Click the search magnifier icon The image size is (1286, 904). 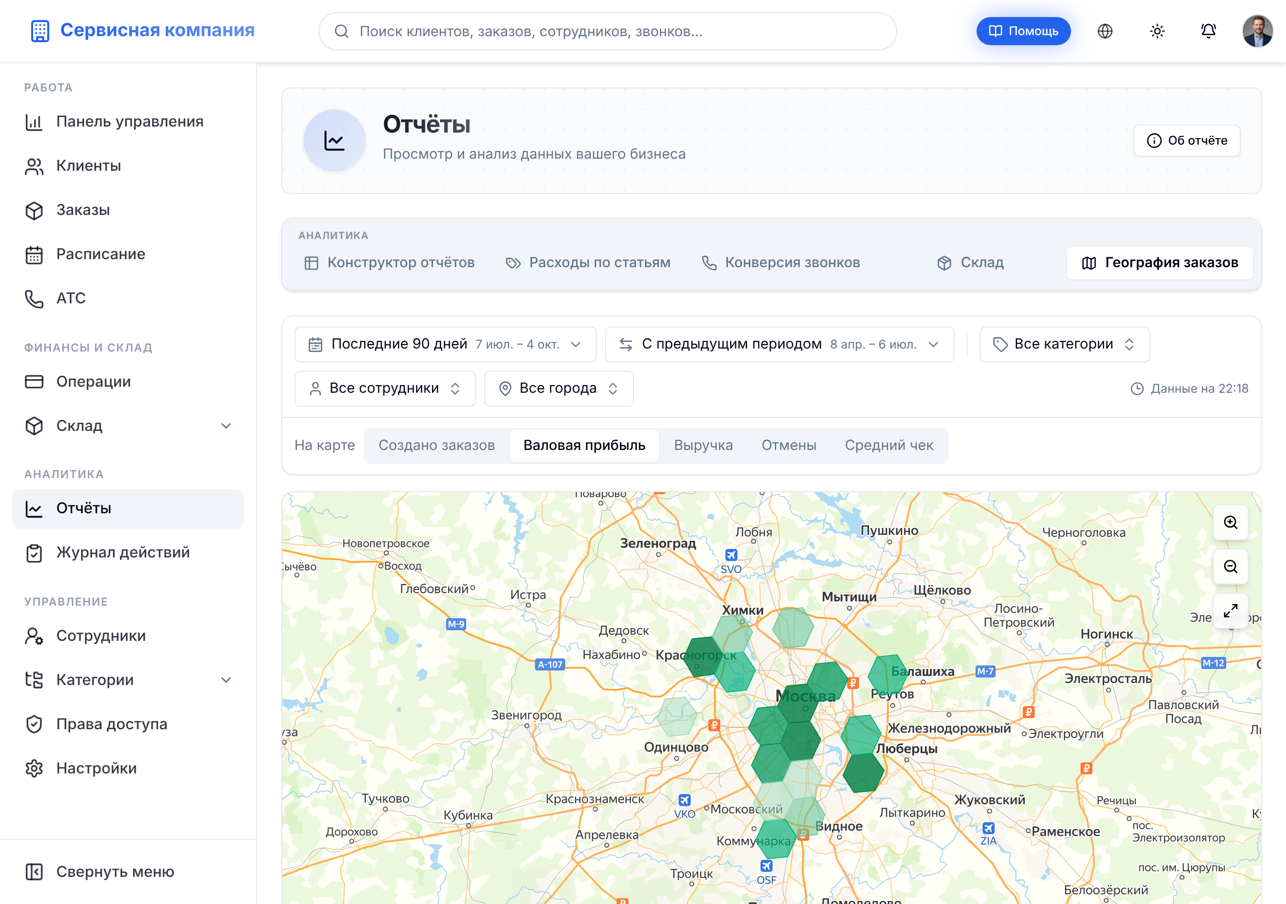(x=341, y=31)
